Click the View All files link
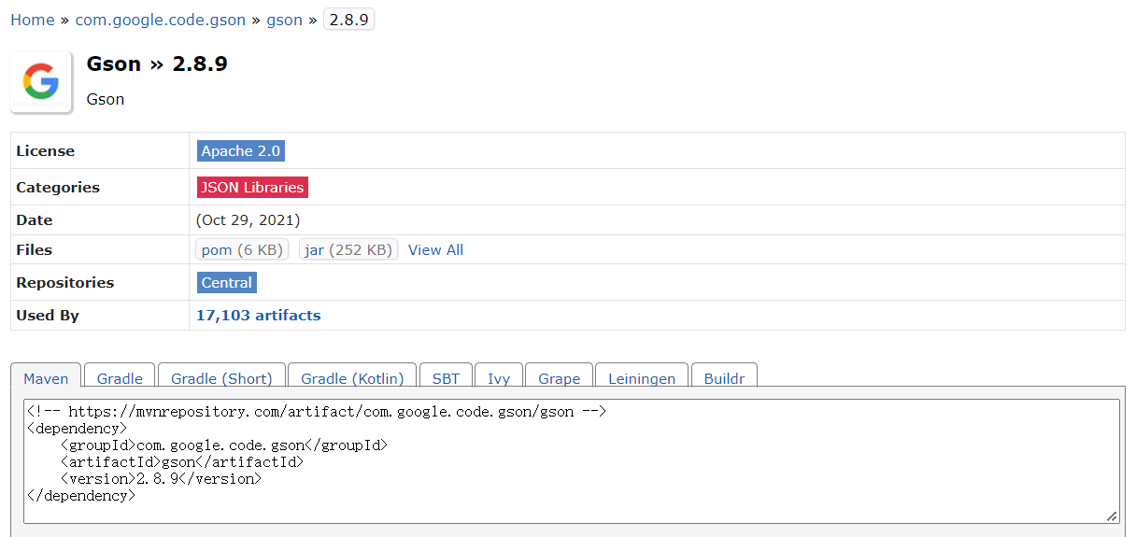The image size is (1136, 537). point(435,249)
